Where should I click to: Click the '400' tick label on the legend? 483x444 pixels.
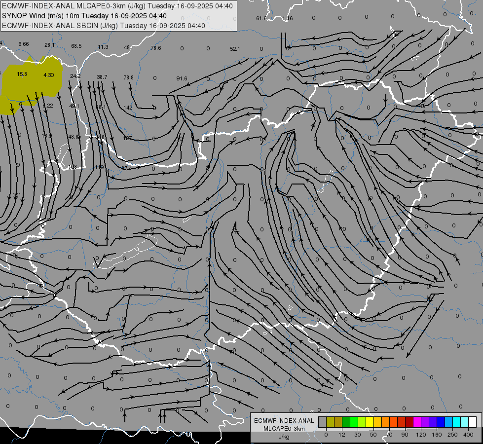click(x=468, y=435)
